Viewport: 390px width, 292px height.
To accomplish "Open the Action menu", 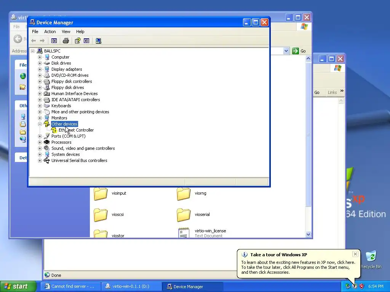I will 50,32.
